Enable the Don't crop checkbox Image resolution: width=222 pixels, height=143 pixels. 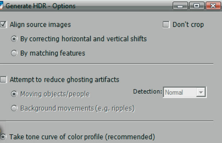[x=166, y=24]
